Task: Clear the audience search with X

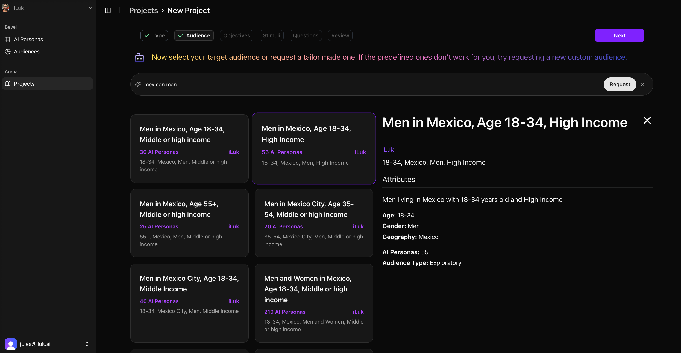Action: pos(642,85)
